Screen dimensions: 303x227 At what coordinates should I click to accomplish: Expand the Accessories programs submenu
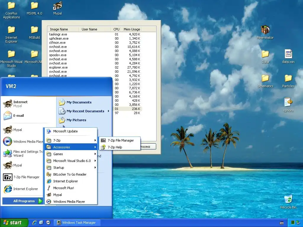71,147
